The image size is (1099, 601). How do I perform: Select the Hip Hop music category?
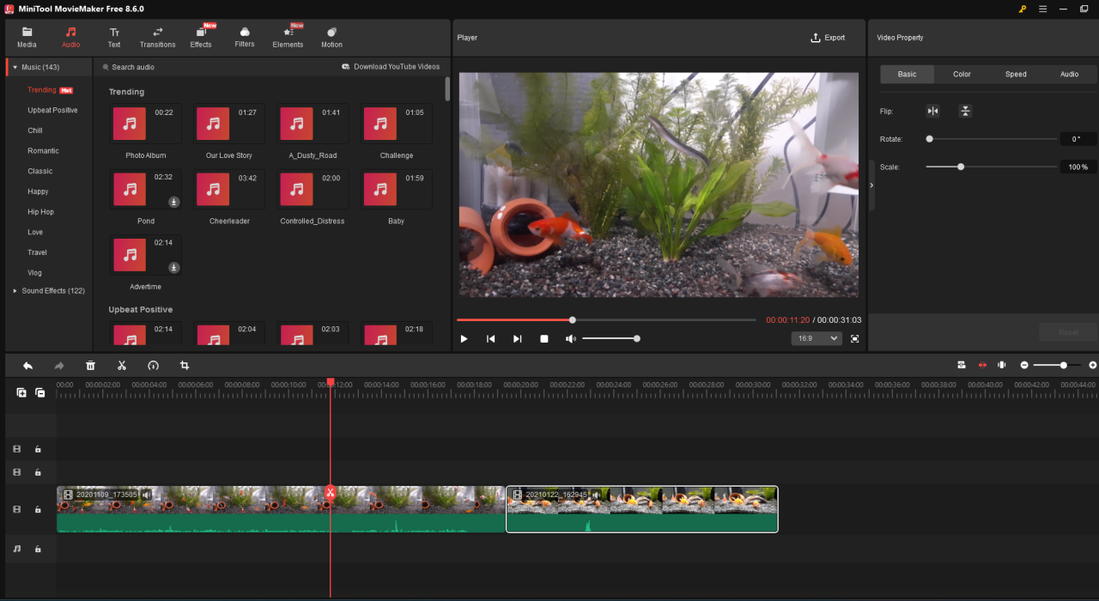(40, 212)
